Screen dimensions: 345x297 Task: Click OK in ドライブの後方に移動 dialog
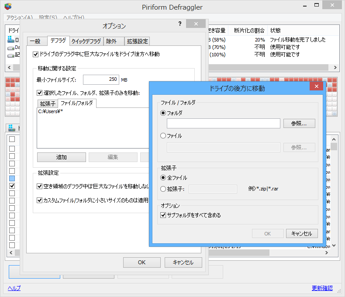(268, 233)
